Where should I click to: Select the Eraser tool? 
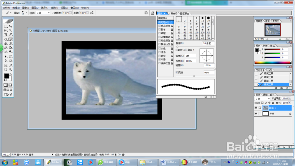[6, 47]
